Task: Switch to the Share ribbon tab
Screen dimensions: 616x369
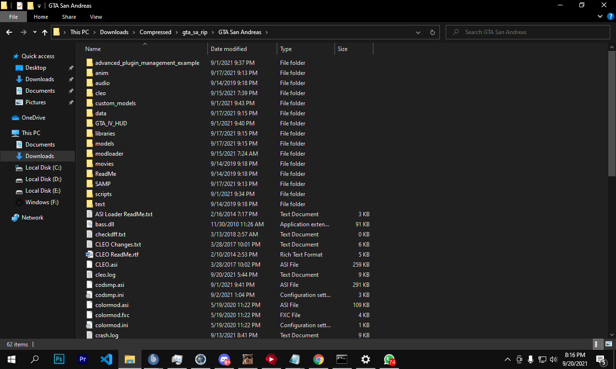Action: (69, 17)
